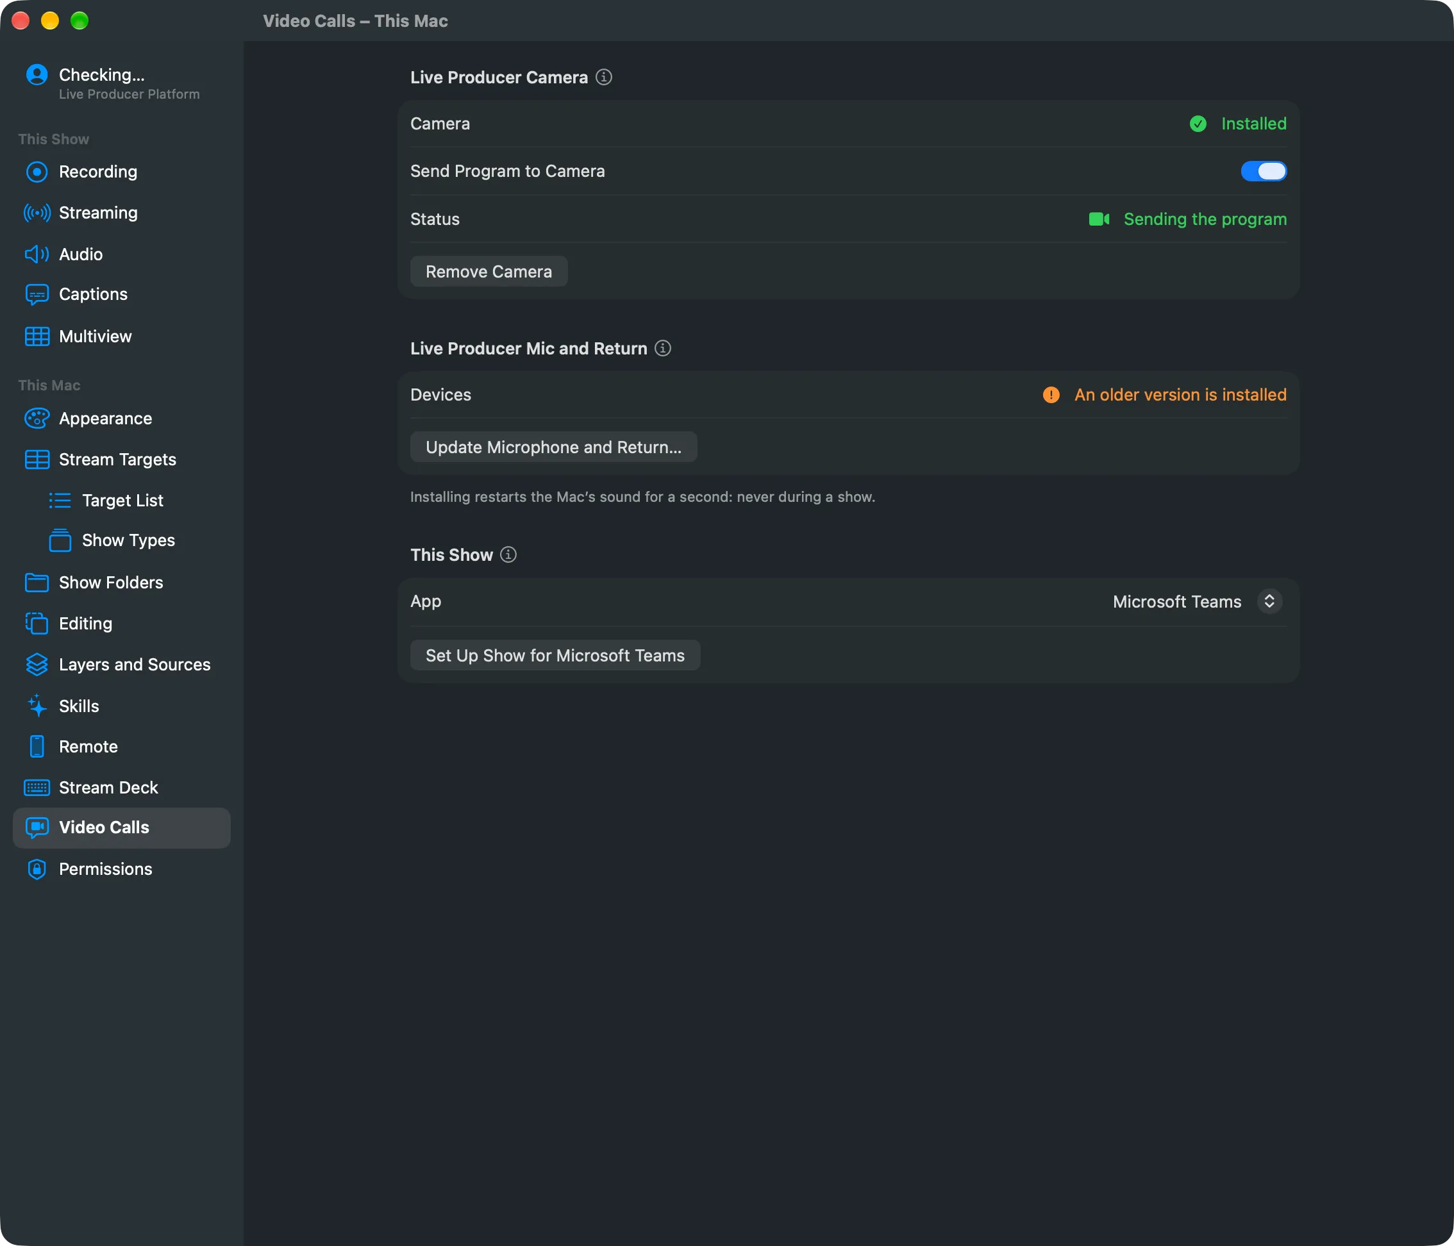Open the info icon next to This Show heading

coord(508,554)
